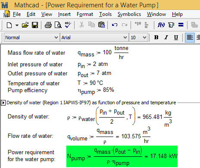Screen dimensions: 200x168
Task: Open the Edit menu
Action: tap(31, 14)
